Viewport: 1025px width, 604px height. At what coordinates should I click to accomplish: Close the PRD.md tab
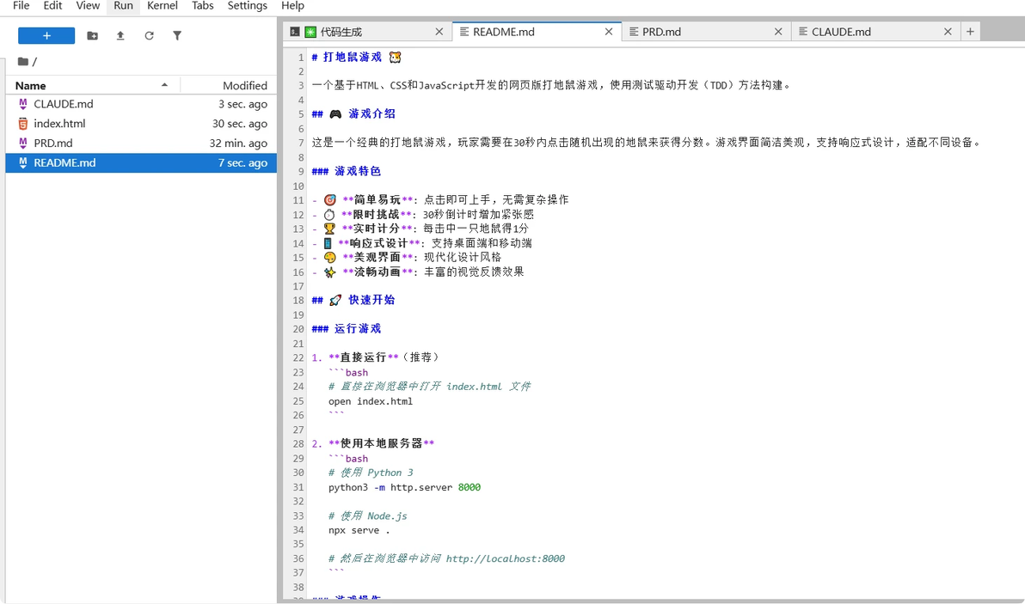(x=778, y=31)
